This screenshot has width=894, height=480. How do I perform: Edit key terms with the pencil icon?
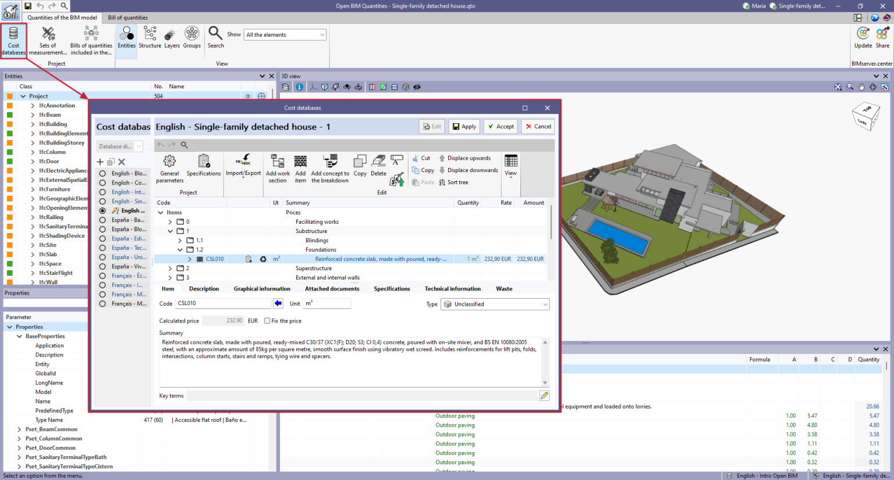click(x=544, y=395)
